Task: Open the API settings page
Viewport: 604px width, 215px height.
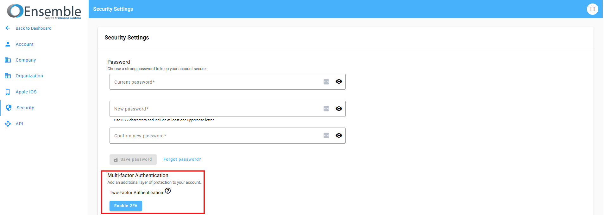Action: [19, 124]
